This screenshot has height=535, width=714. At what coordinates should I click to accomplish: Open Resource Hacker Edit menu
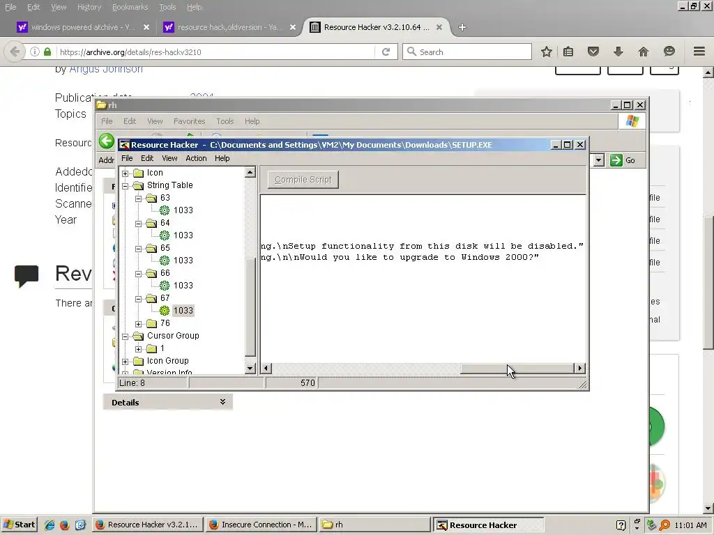(x=147, y=158)
